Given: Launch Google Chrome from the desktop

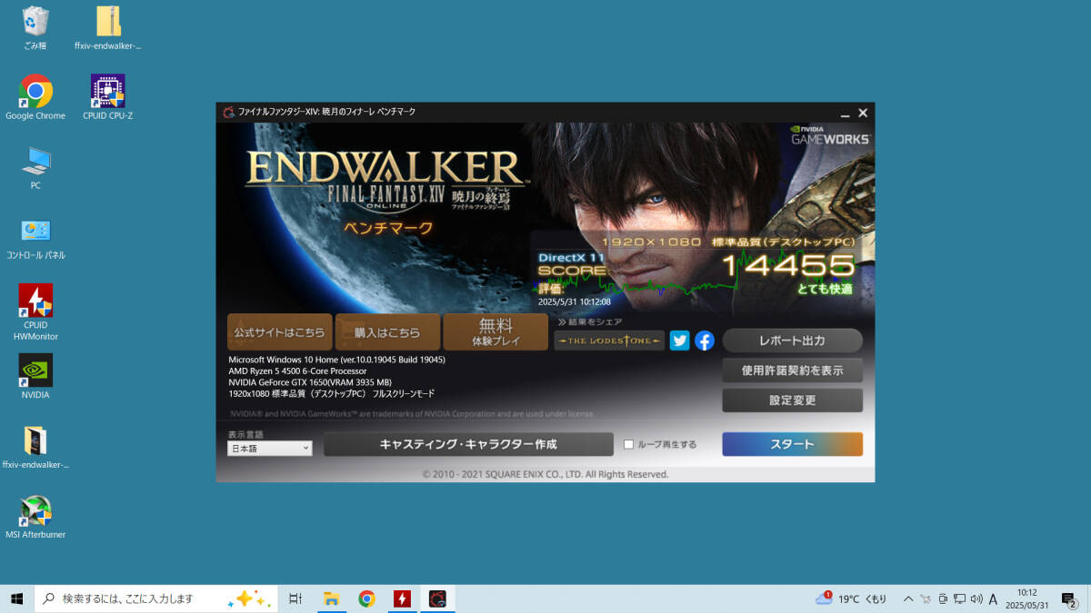Looking at the screenshot, I should (x=35, y=97).
